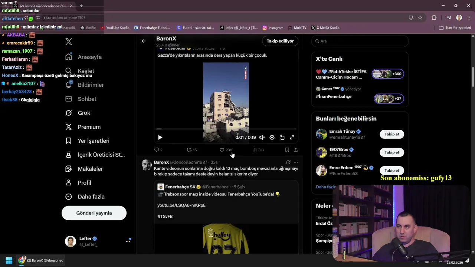Share the Gazze post
475x267 pixels.
point(295,150)
